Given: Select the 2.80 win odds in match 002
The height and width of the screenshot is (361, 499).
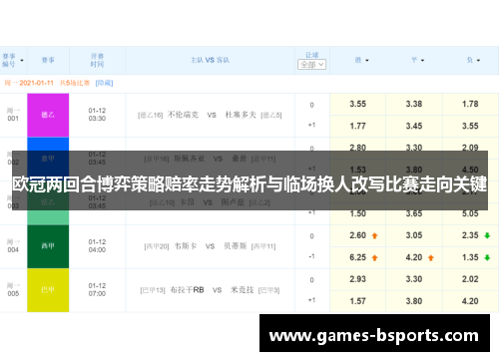Looking at the screenshot, I should pos(357,148).
